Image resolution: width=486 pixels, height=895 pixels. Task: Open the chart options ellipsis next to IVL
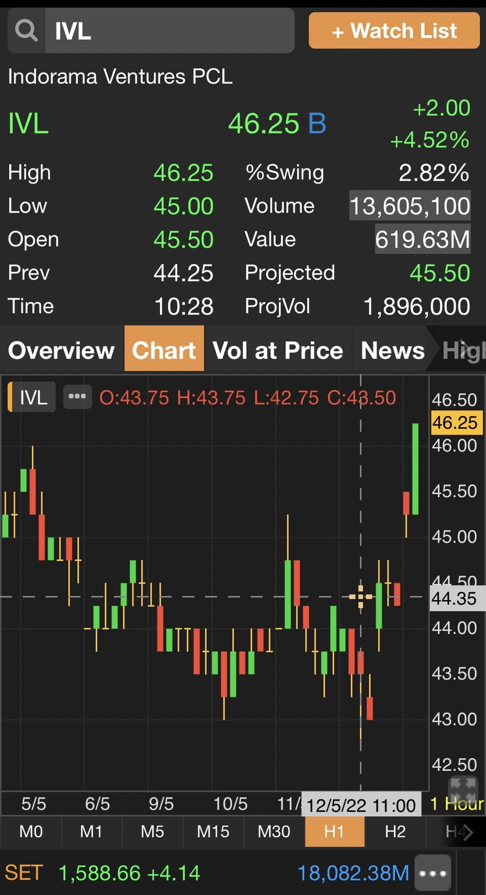77,397
